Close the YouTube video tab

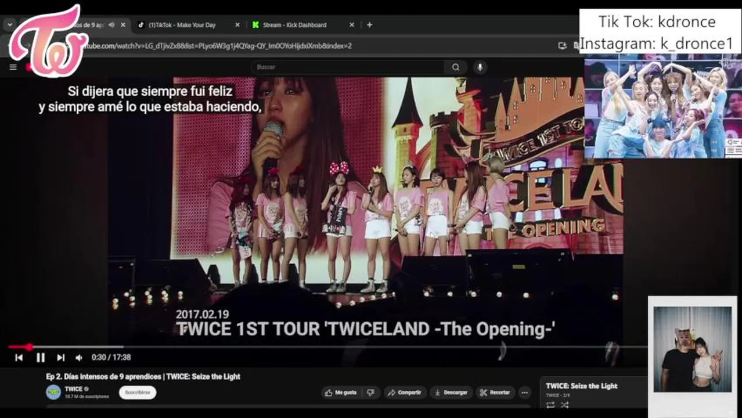click(x=123, y=25)
